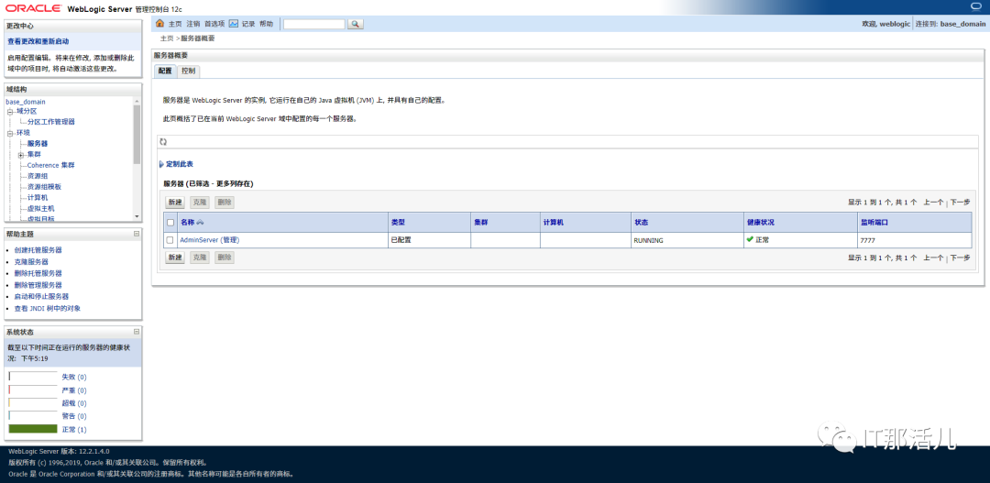Click the 域结构 tree scrollbar thumb
990x483 pixels.
(137, 134)
